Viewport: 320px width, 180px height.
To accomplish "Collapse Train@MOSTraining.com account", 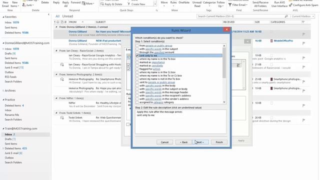I will (3, 128).
